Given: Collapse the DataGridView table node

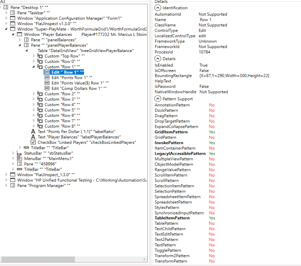Looking at the screenshot, I should pyautogui.click(x=27, y=50).
